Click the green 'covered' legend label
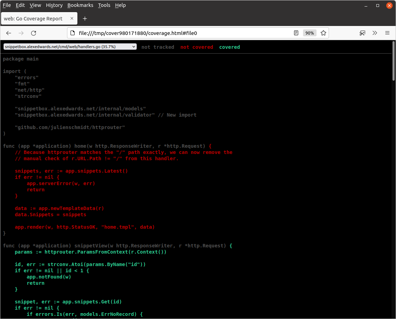The image size is (396, 319). [x=229, y=47]
